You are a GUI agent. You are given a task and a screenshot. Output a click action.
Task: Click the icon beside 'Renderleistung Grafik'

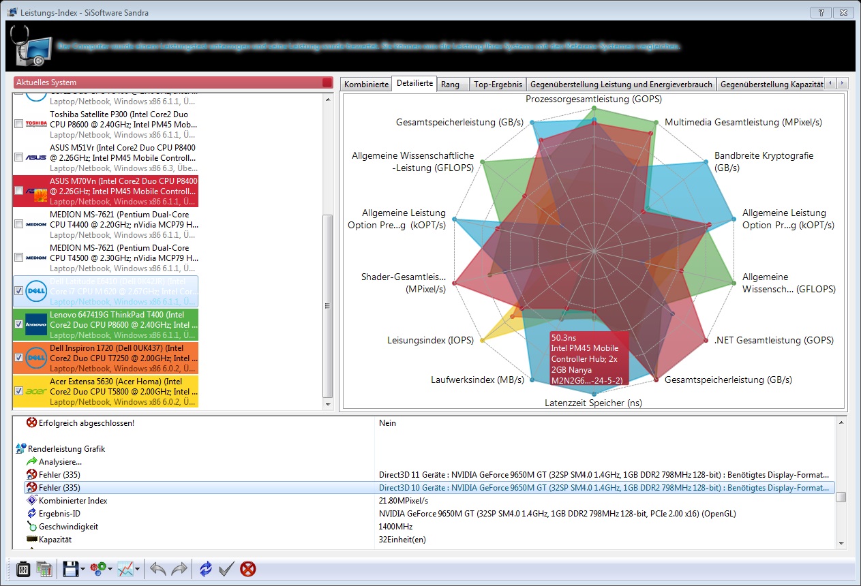pyautogui.click(x=20, y=449)
